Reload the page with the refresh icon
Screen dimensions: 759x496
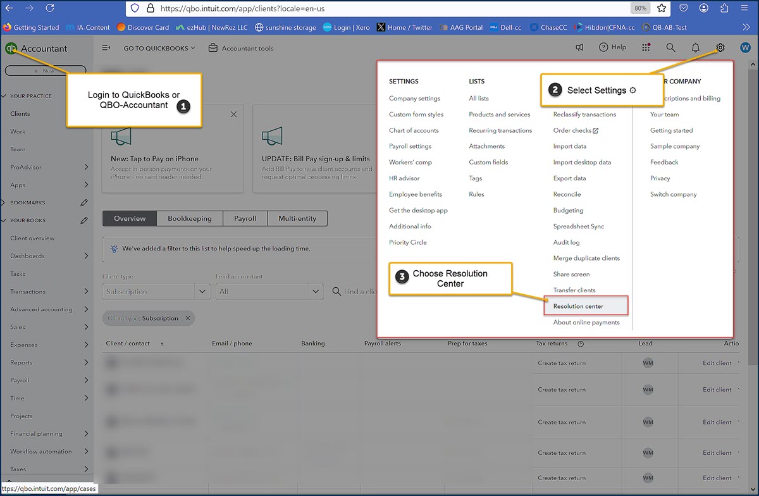tap(50, 8)
